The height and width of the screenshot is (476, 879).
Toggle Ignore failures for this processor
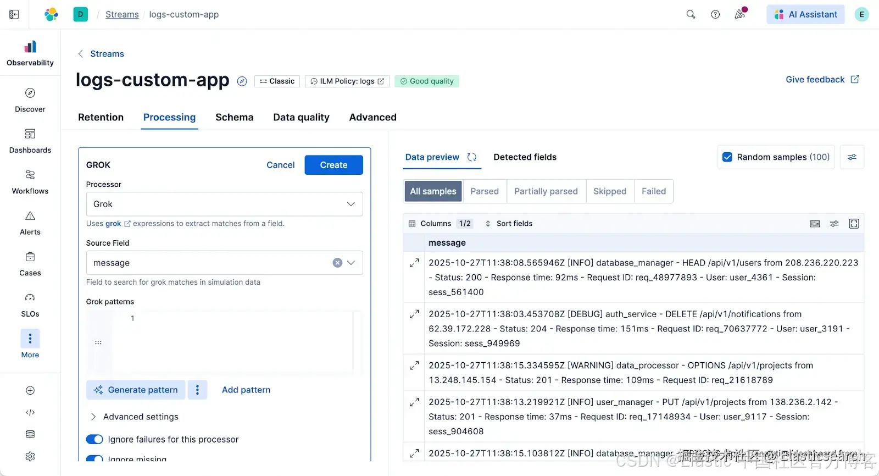pos(94,439)
